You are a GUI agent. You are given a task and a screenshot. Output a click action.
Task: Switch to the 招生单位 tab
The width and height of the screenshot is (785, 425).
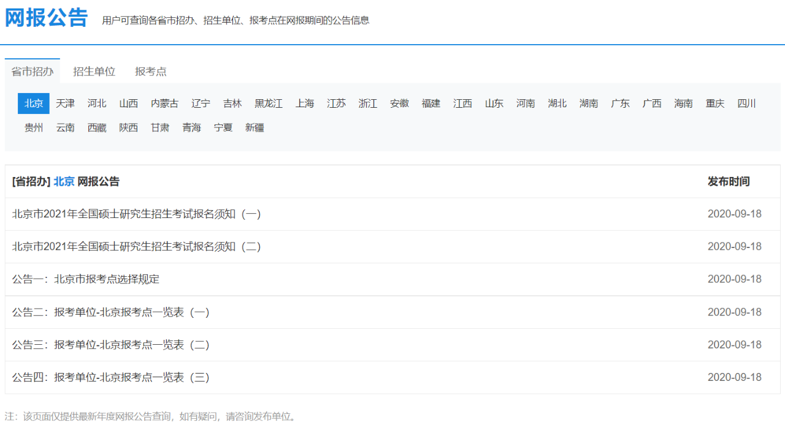94,72
